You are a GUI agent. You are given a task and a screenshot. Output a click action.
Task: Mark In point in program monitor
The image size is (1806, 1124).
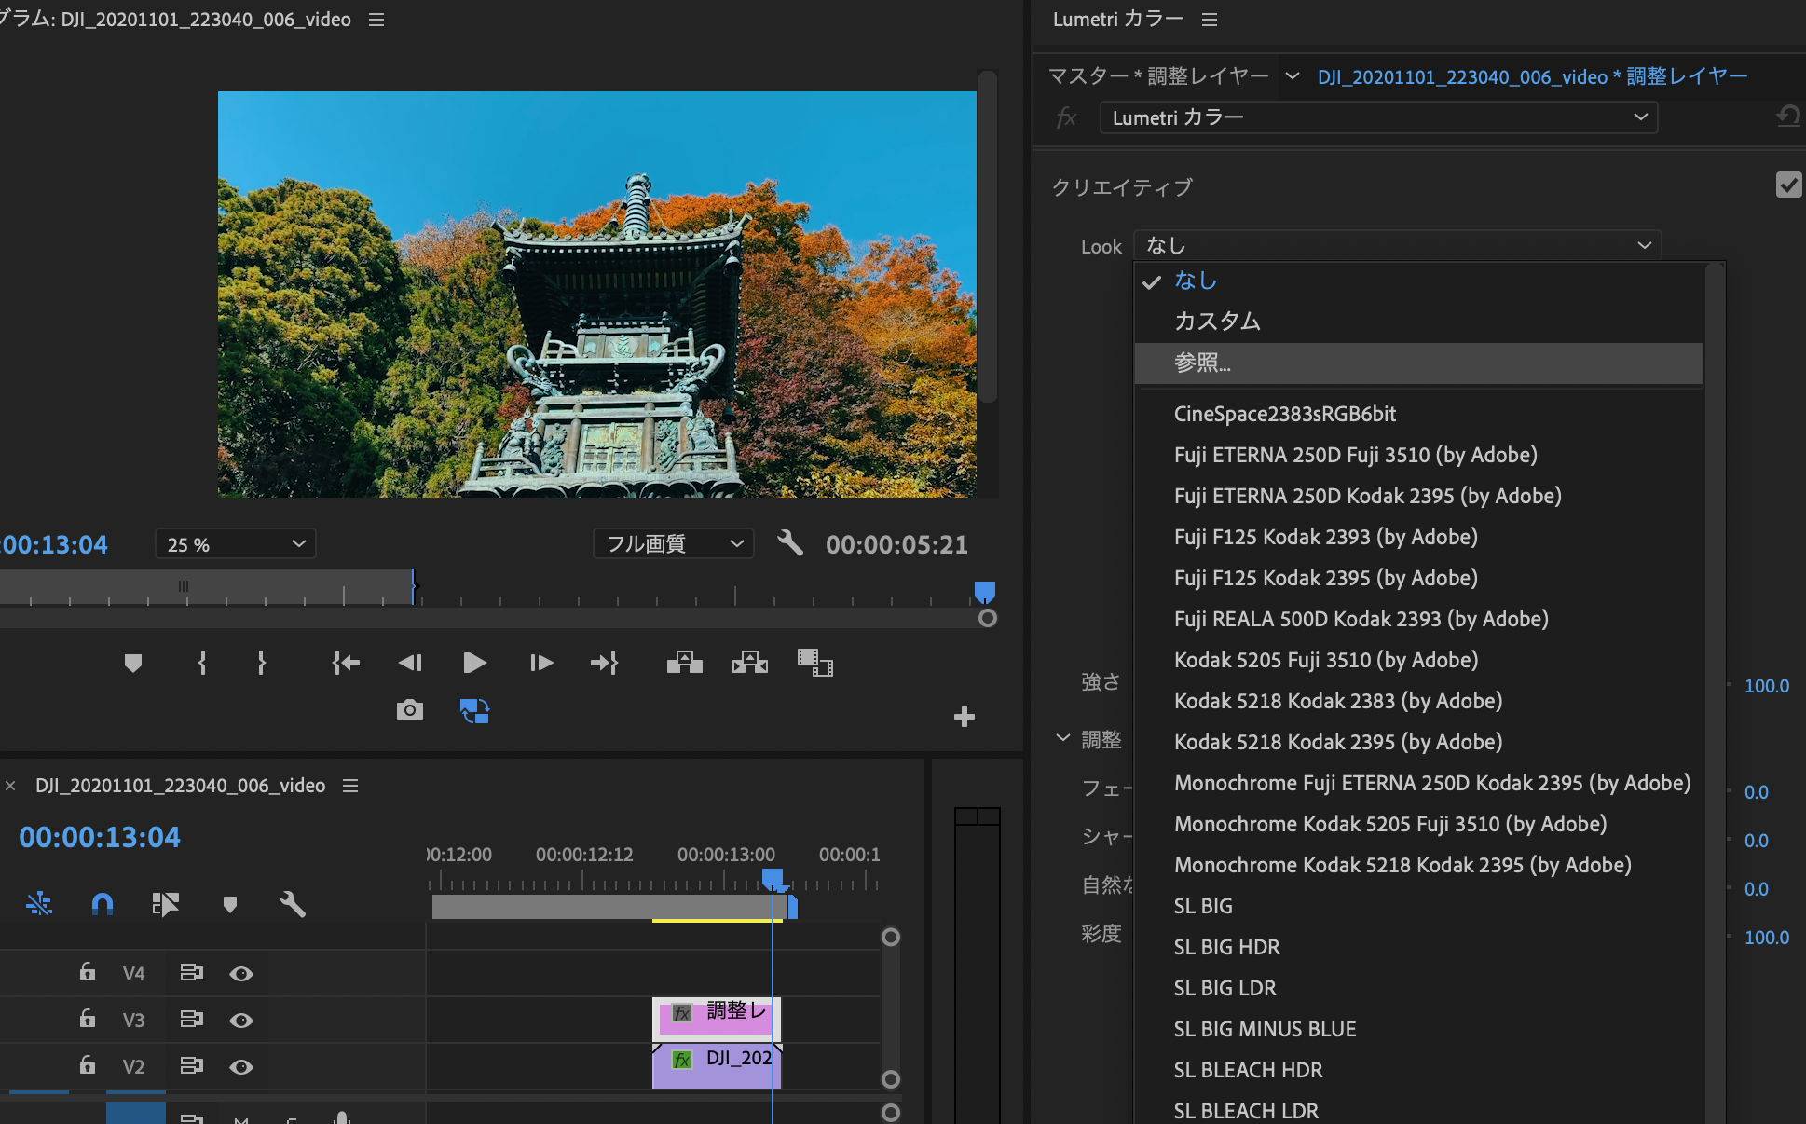[x=202, y=663]
